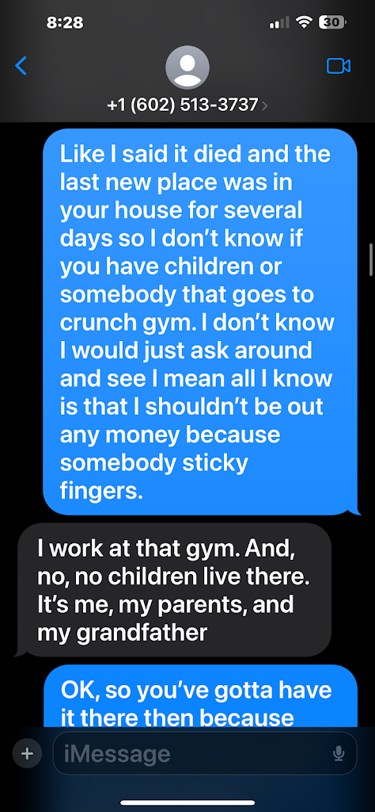Start a FaceTime video call
This screenshot has height=812, width=375.
339,66
